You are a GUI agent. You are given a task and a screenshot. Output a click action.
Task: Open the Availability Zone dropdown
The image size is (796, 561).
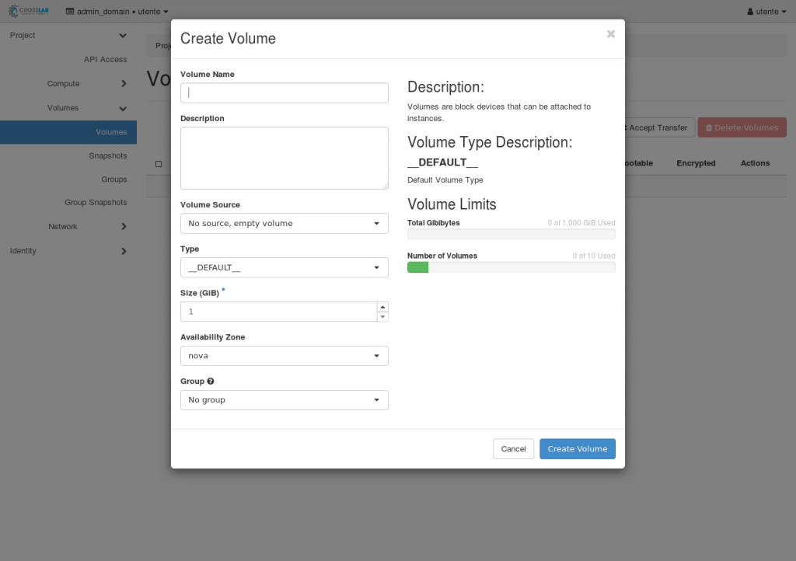(x=284, y=356)
